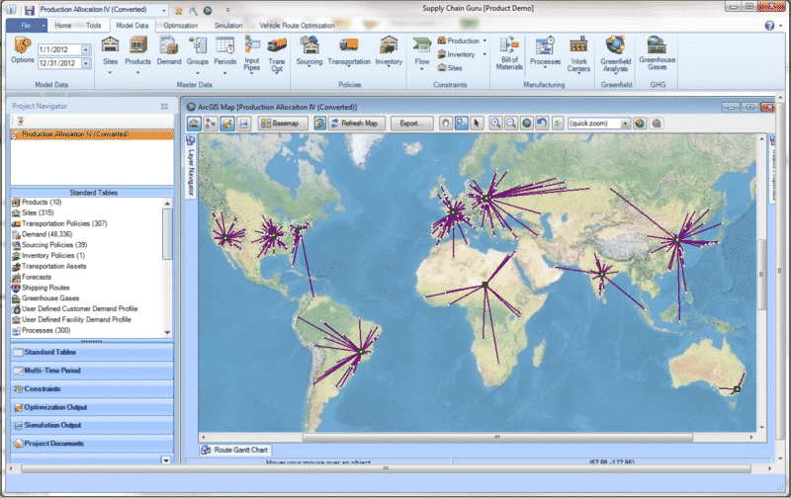Open the quick zoom dropdown
Image resolution: width=791 pixels, height=498 pixels.
(625, 124)
